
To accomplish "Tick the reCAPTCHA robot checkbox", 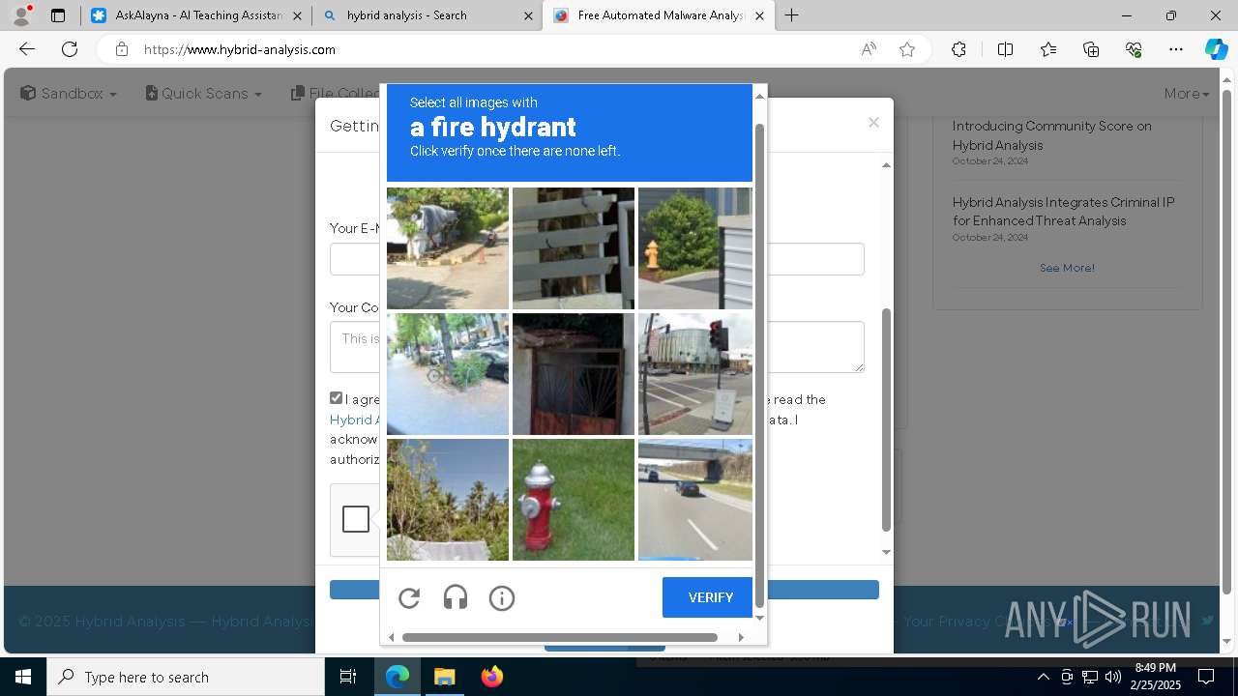I will (x=356, y=519).
